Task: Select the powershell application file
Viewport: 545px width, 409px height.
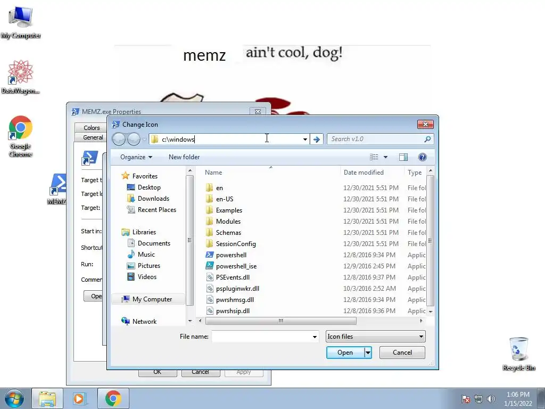Action: (231, 255)
